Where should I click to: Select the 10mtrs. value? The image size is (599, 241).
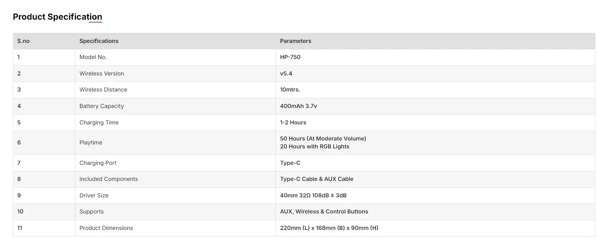[290, 90]
